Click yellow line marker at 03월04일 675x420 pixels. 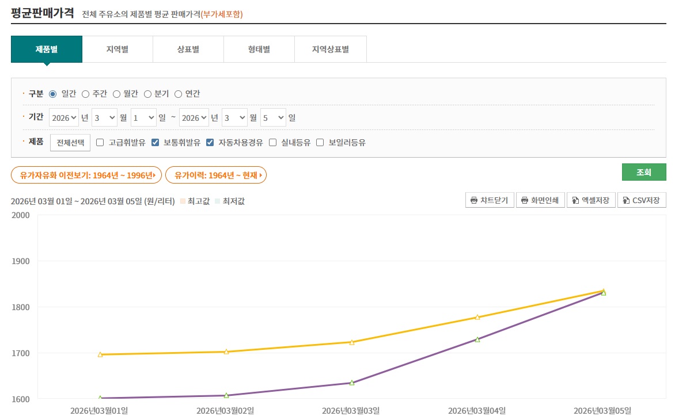coord(477,317)
